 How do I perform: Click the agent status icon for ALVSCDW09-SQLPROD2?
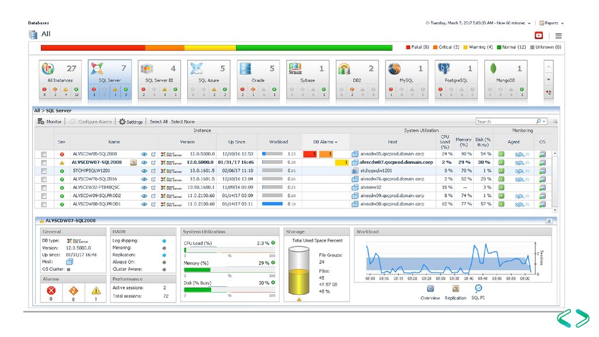tap(501, 196)
